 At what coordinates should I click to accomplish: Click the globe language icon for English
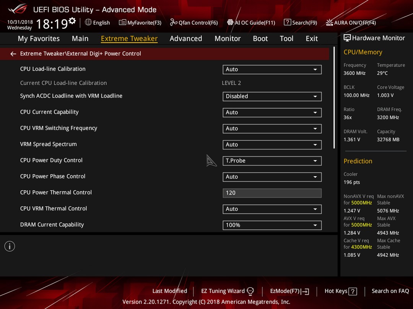[x=88, y=23]
